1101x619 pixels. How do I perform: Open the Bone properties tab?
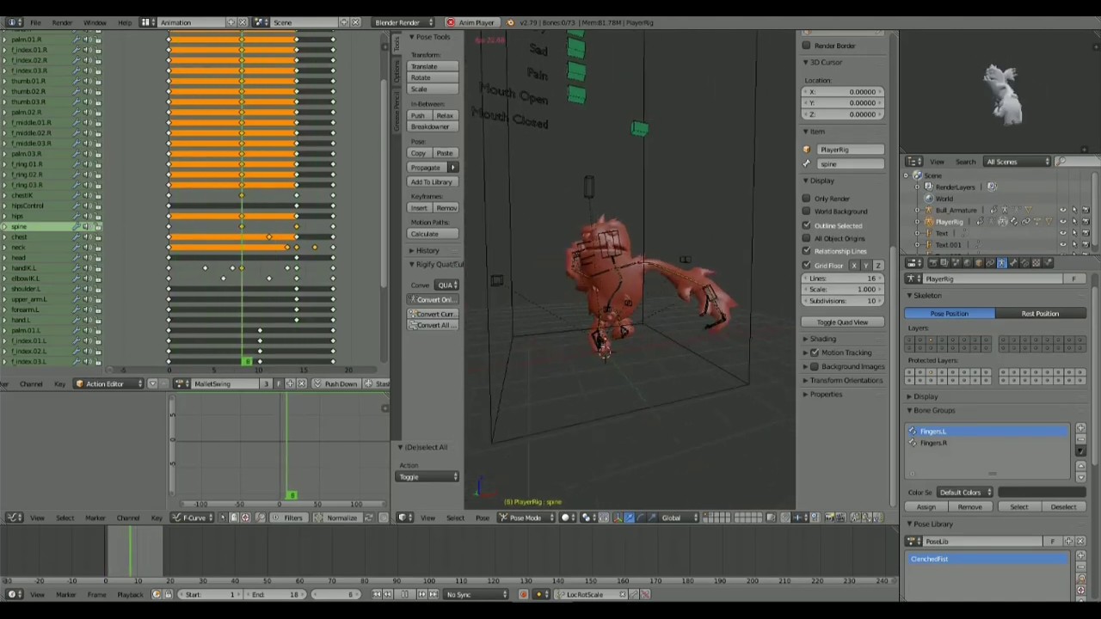coord(1013,262)
